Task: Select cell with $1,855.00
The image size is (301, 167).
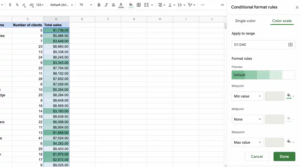Action: (56, 133)
